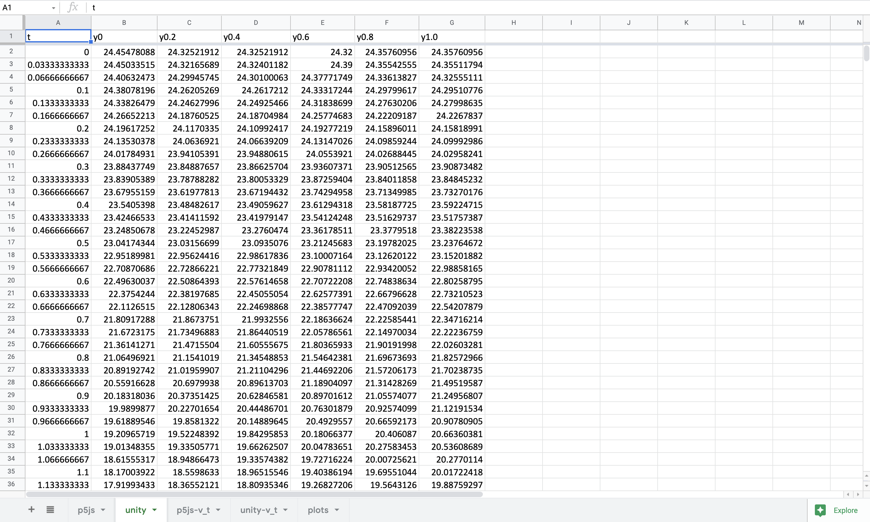
Task: Open the plots tab dropdown arrow
Action: pyautogui.click(x=337, y=510)
